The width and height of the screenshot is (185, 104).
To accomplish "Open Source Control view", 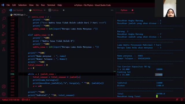I will [4, 26].
